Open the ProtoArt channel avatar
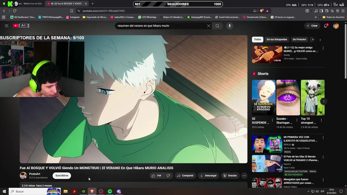Screen dimensions: 347x195 (x=23, y=175)
